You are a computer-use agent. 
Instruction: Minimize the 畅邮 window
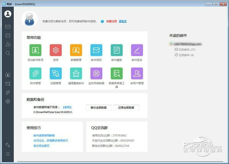pyautogui.click(x=208, y=4)
